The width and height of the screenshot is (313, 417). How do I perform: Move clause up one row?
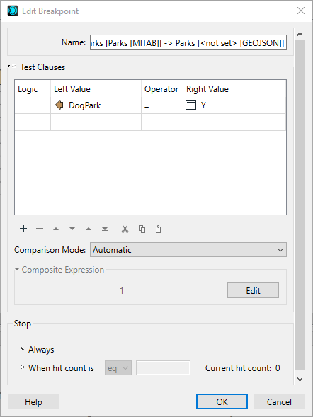coord(56,229)
